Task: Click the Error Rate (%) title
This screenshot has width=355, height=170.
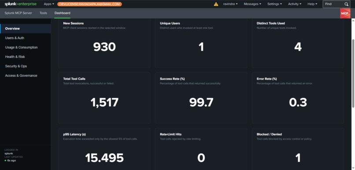Action: click(267, 79)
